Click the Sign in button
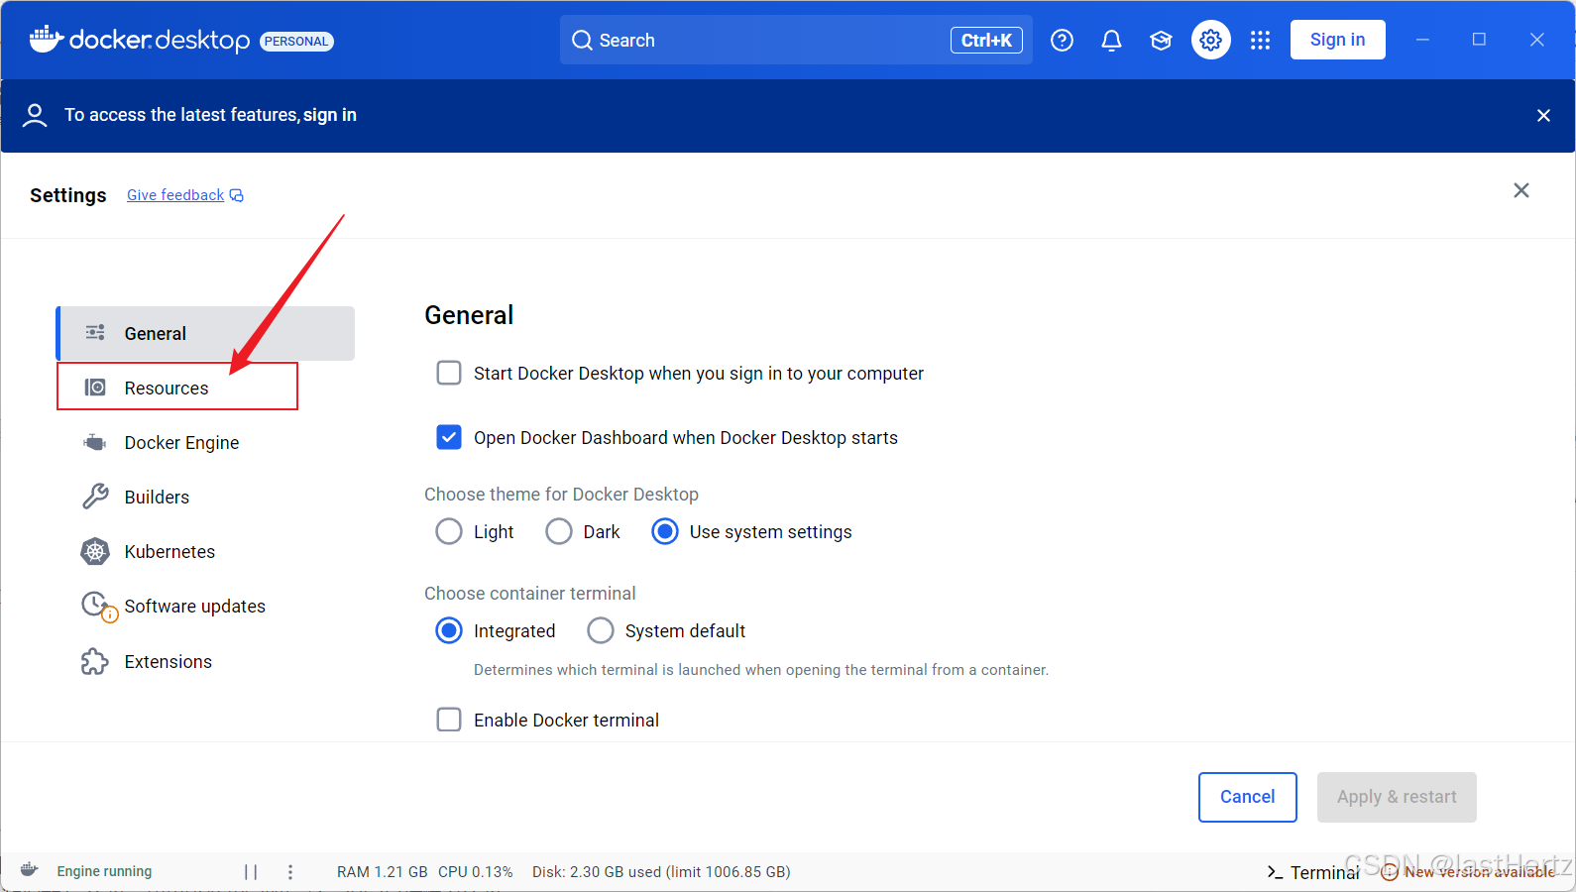The width and height of the screenshot is (1576, 892). pyautogui.click(x=1337, y=40)
